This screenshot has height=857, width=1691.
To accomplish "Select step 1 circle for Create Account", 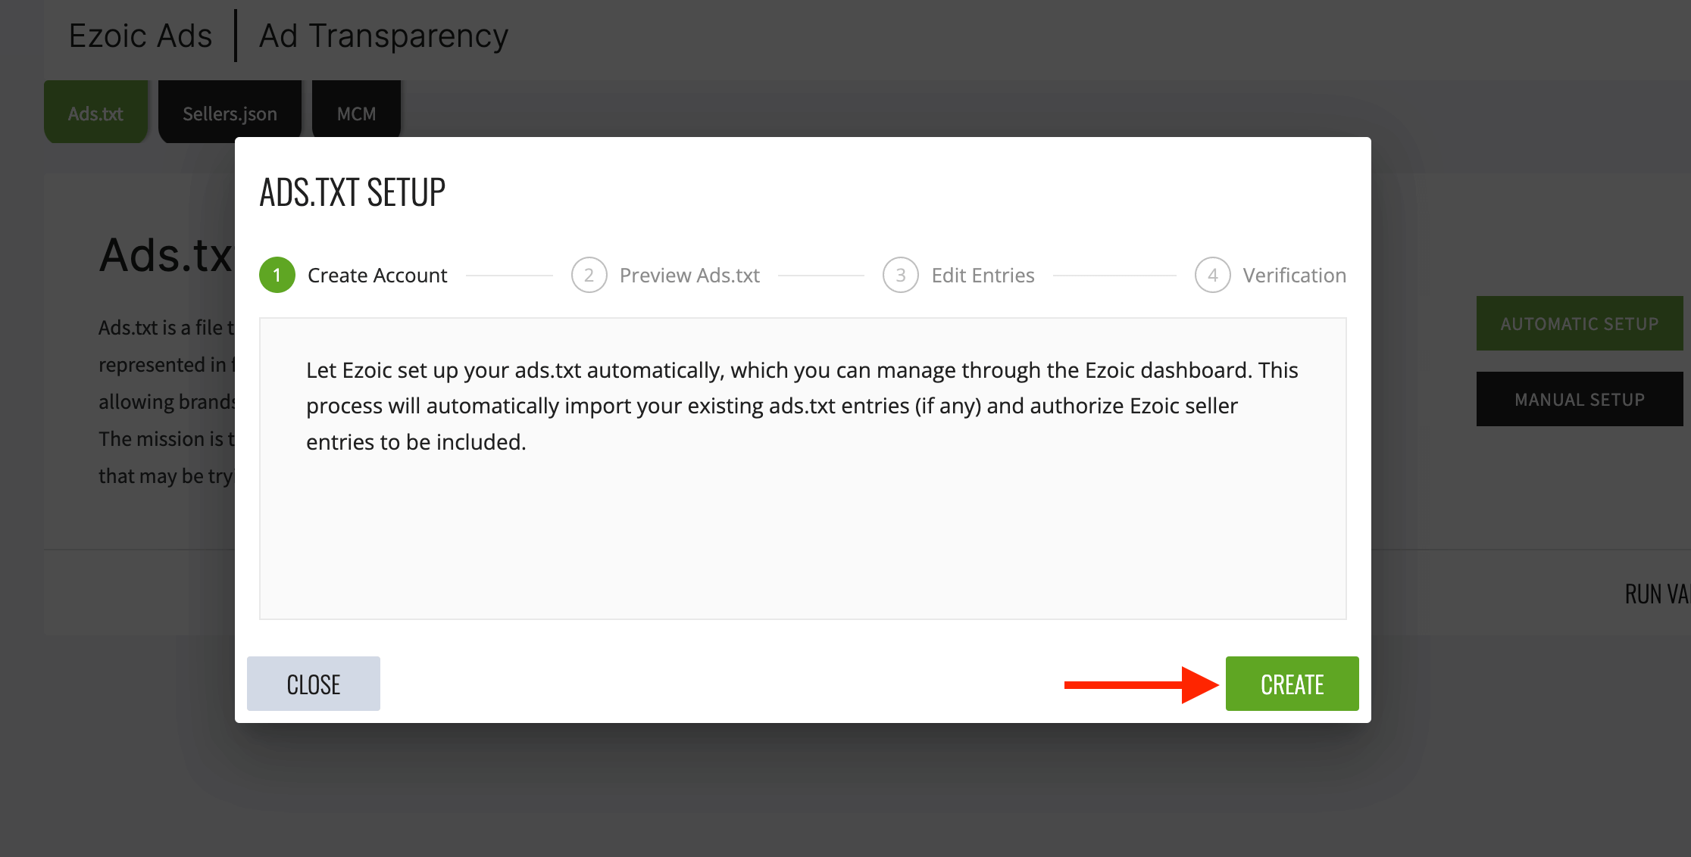I will (277, 275).
